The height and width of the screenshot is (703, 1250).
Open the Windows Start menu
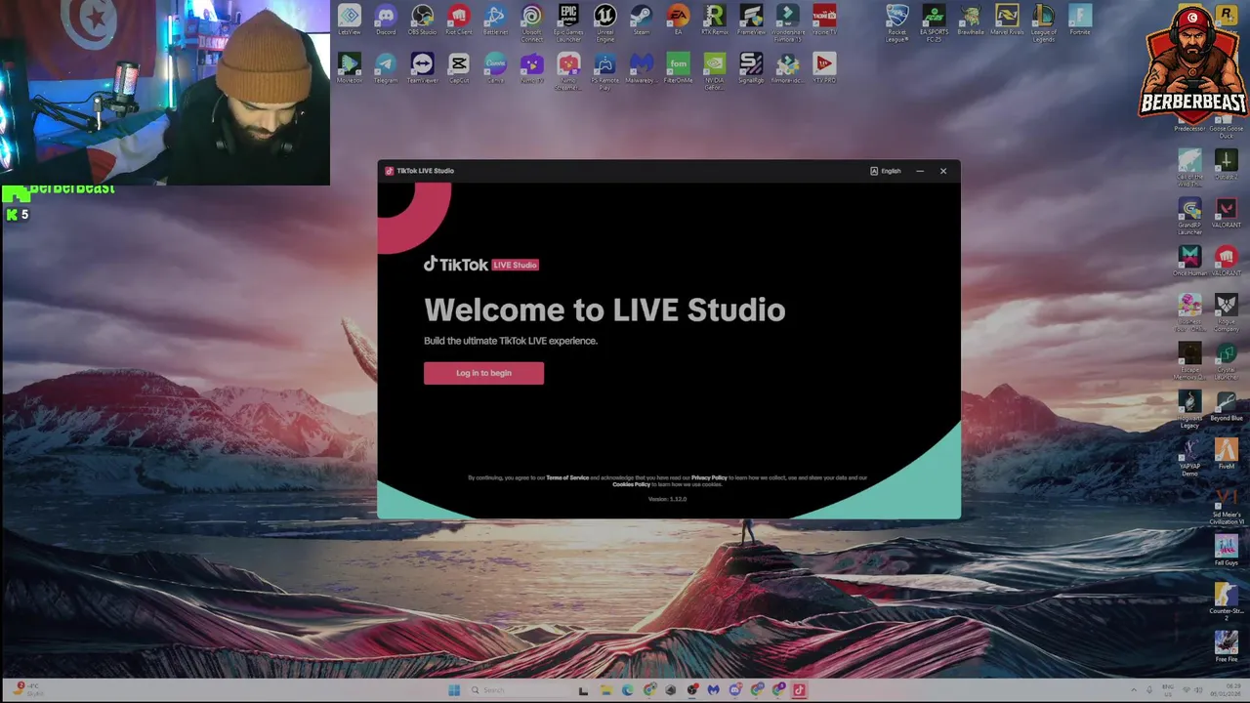coord(454,690)
